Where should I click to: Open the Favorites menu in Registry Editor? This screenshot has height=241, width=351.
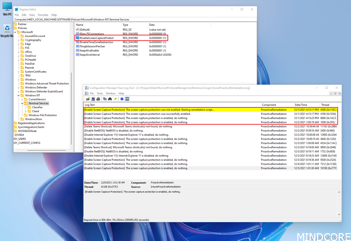(43, 15)
